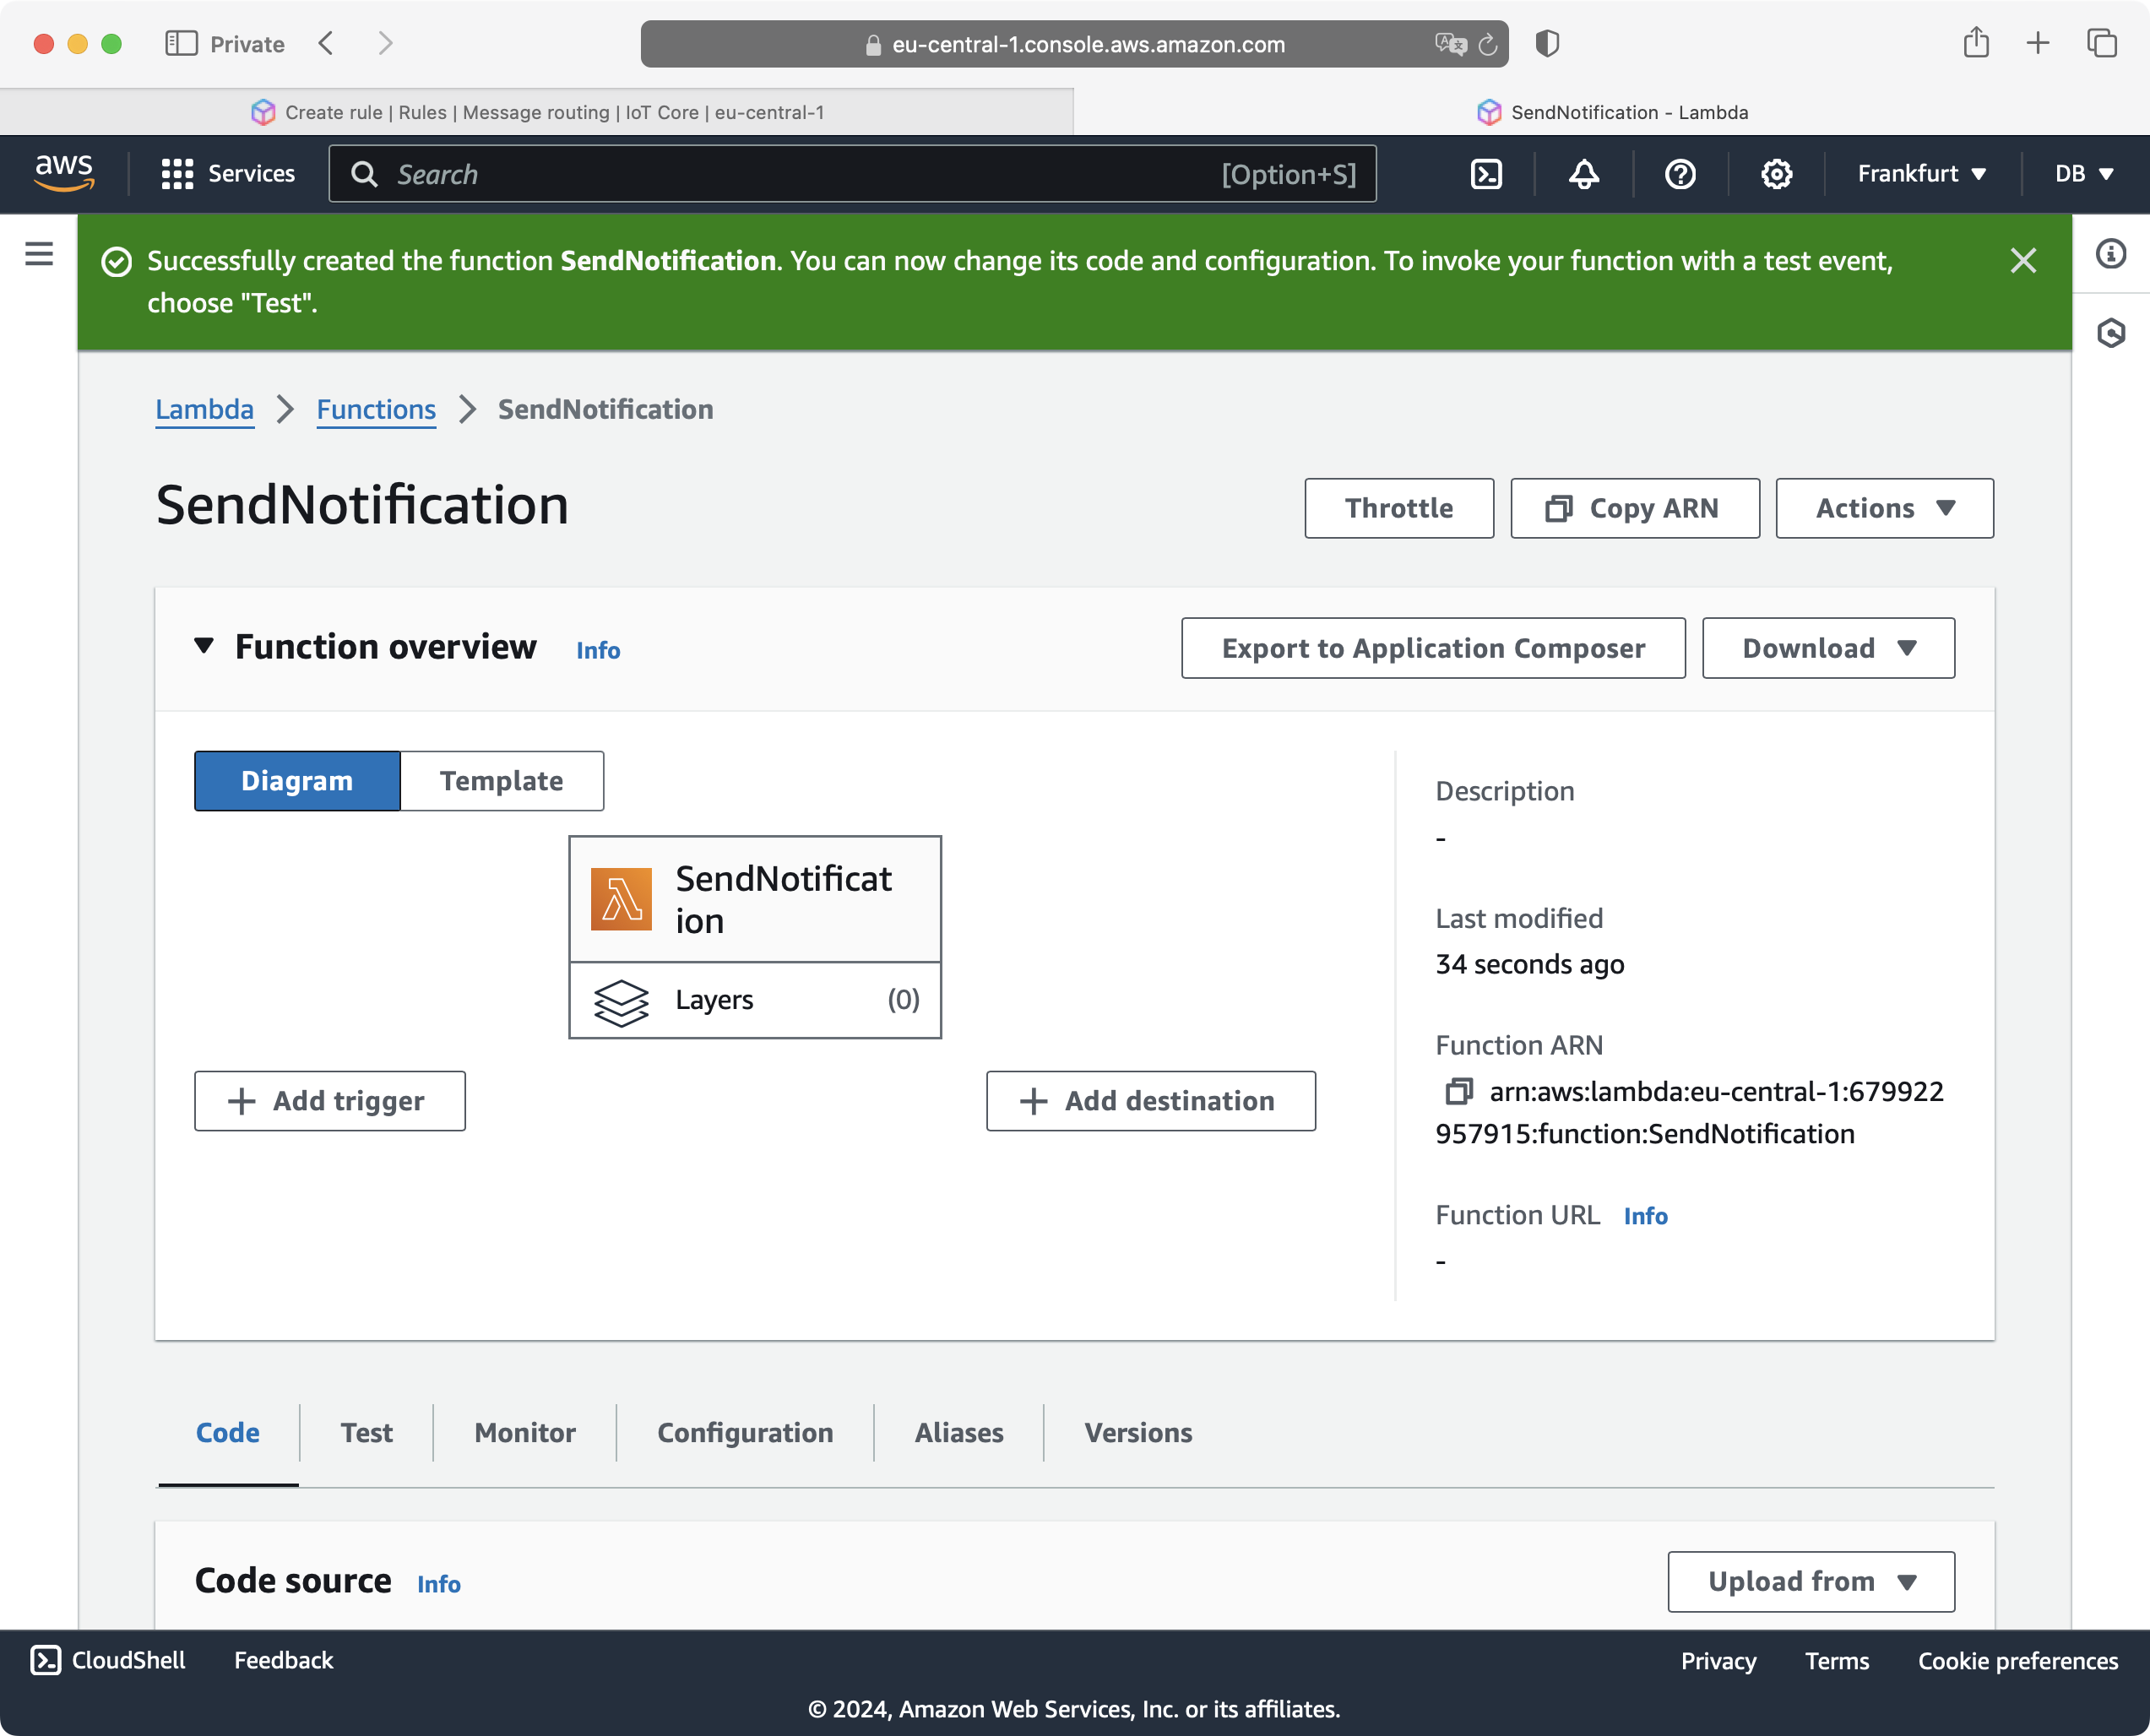Click the settings gear icon

tap(1773, 174)
